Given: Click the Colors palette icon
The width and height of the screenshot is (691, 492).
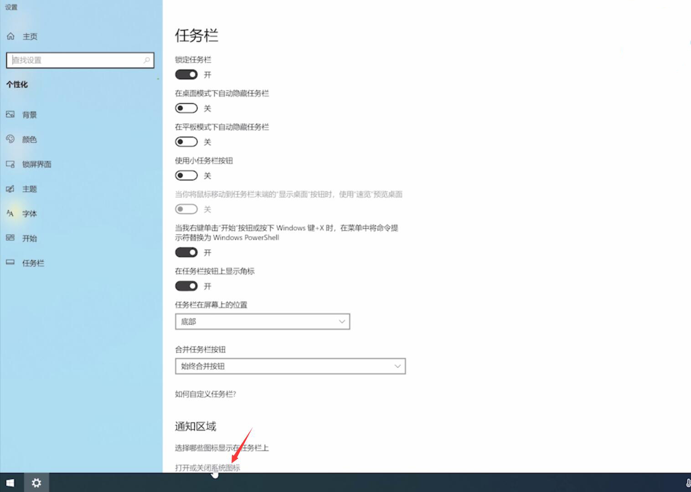Looking at the screenshot, I should tap(10, 139).
